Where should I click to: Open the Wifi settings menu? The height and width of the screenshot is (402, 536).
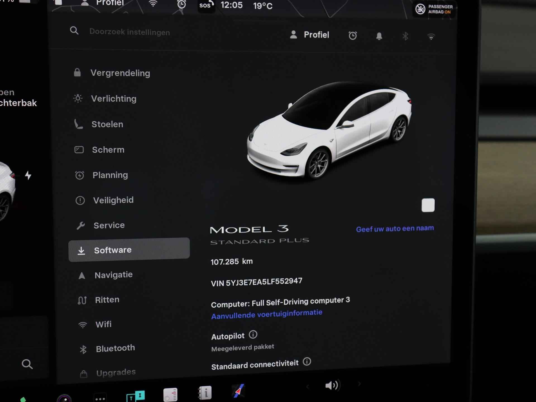(x=103, y=324)
